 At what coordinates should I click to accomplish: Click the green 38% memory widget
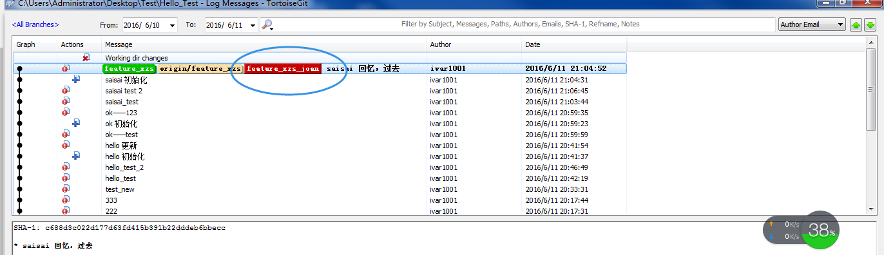(x=820, y=230)
